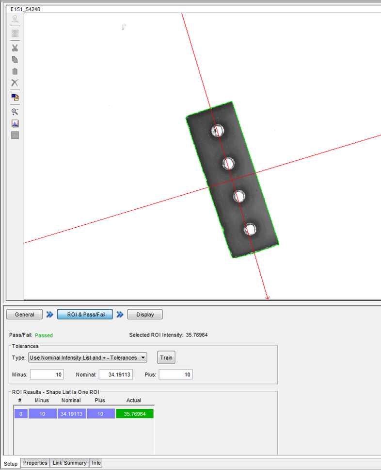The width and height of the screenshot is (381, 470).
Task: Select the green Actual 35.76964 result cell
Action: 134,414
